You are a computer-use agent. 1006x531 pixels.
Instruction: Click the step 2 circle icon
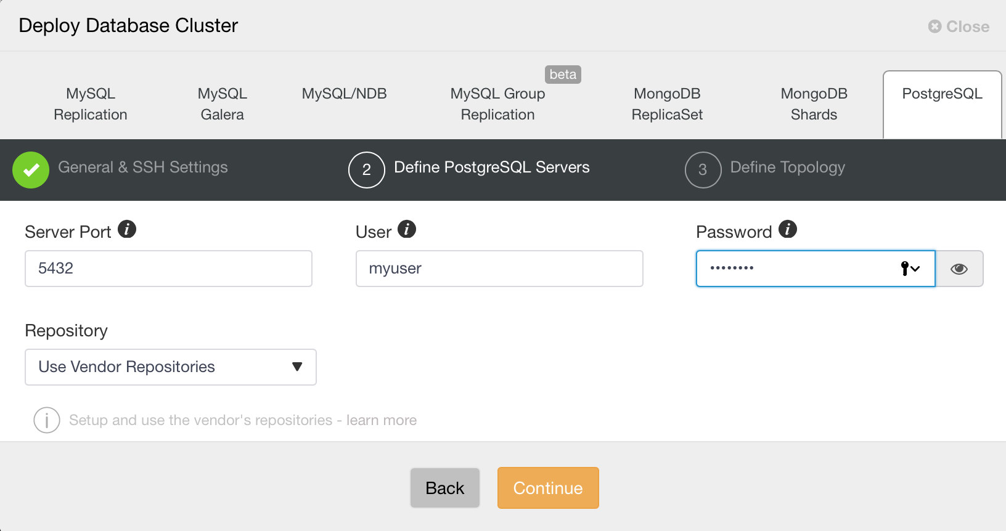point(367,170)
